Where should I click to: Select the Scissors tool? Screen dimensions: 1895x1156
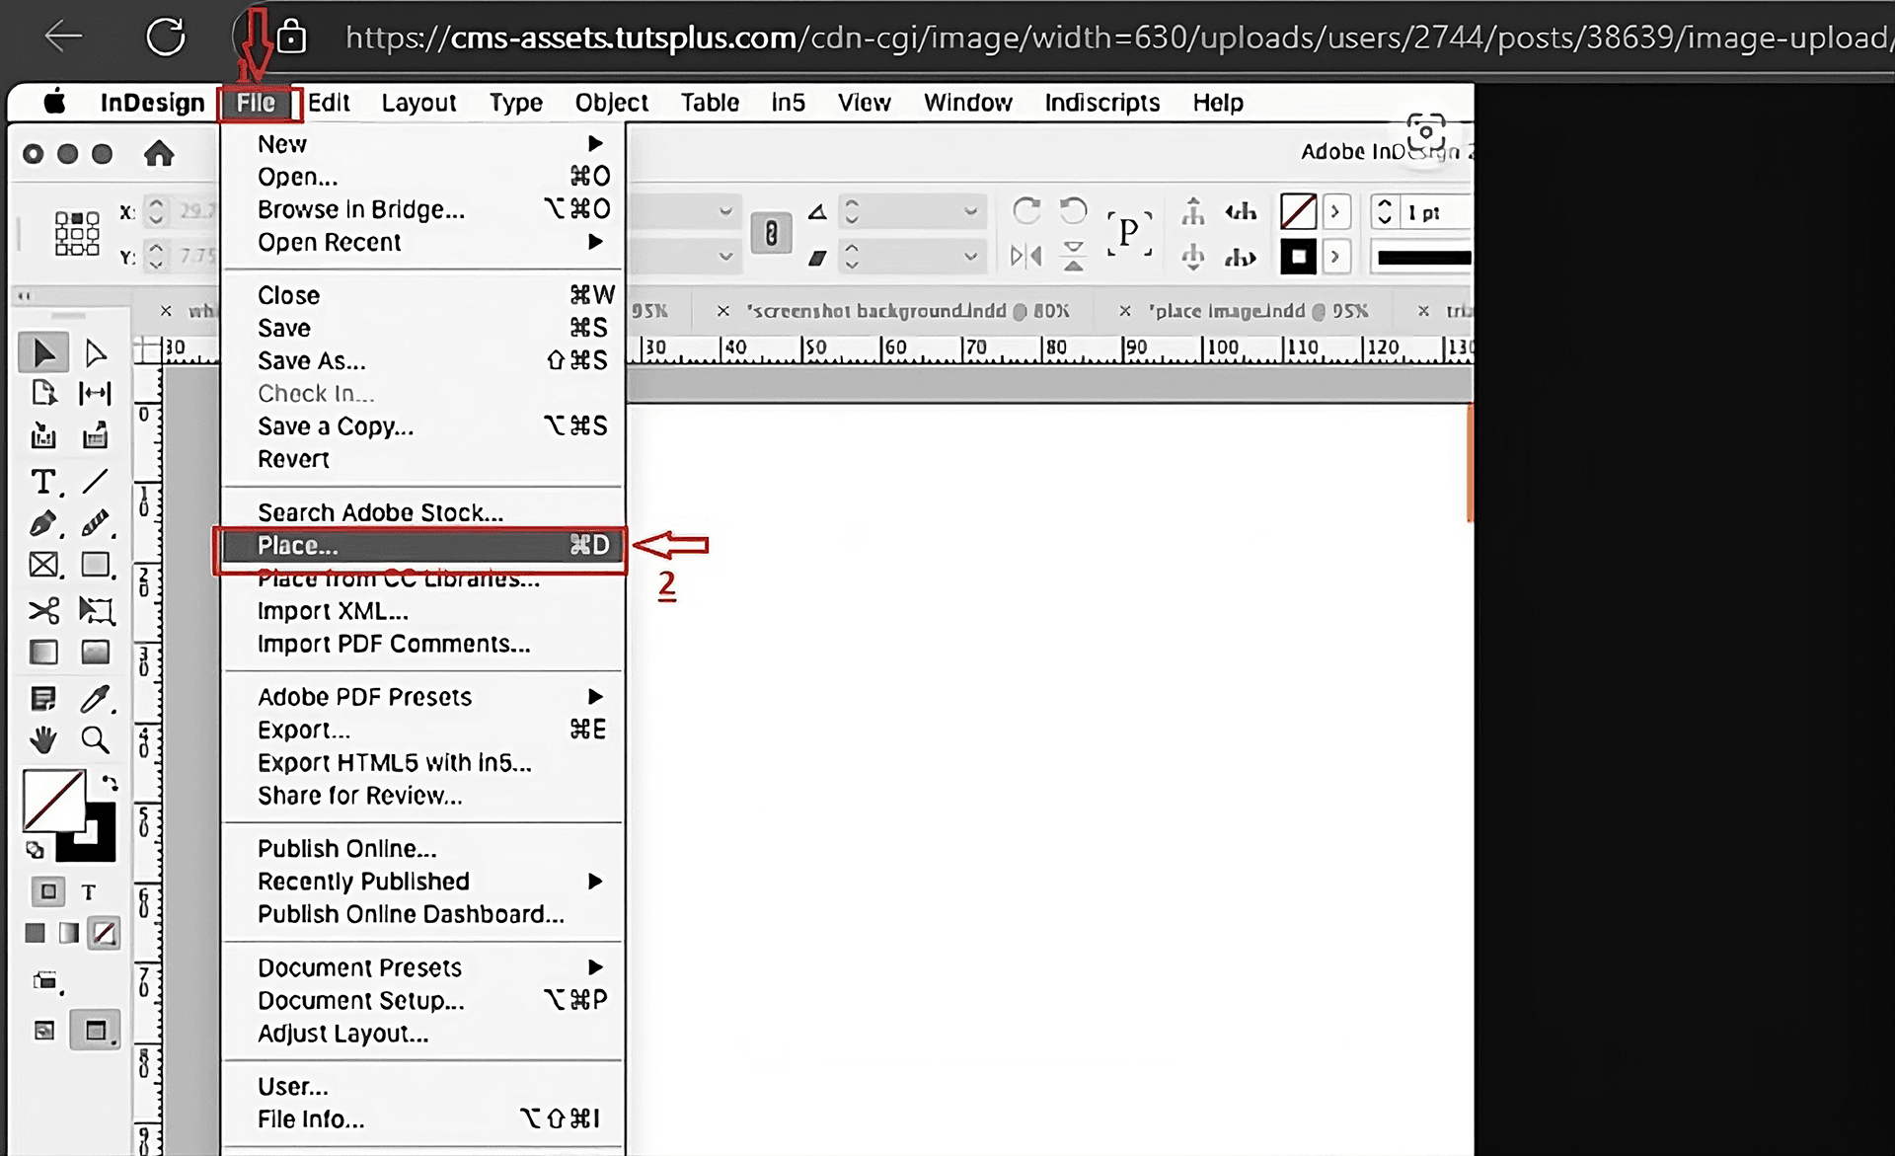point(44,610)
